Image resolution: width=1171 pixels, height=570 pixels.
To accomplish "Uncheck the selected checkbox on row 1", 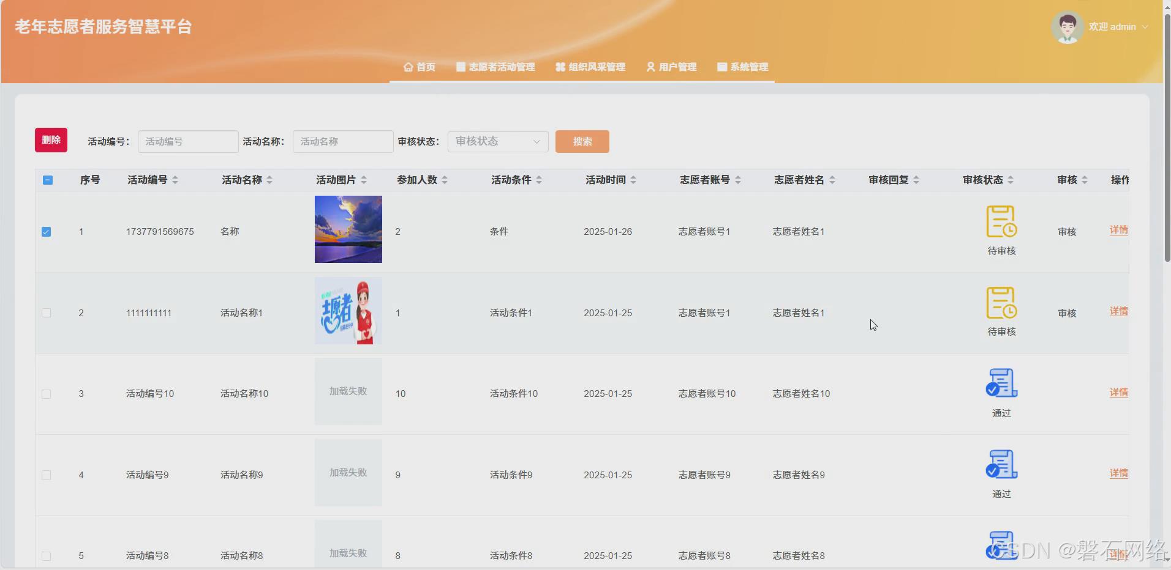I will coord(47,231).
